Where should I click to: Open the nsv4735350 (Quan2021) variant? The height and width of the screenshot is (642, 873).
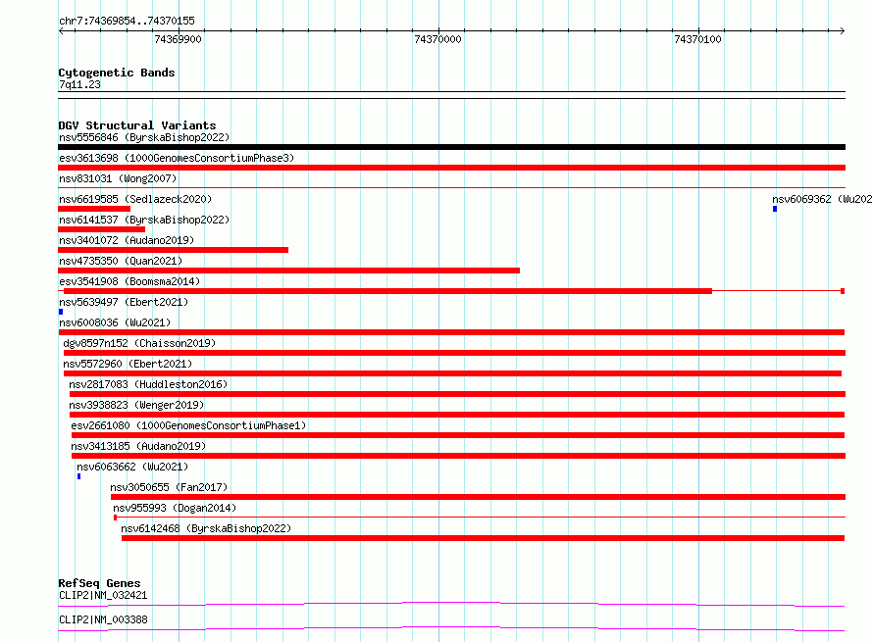click(x=121, y=261)
